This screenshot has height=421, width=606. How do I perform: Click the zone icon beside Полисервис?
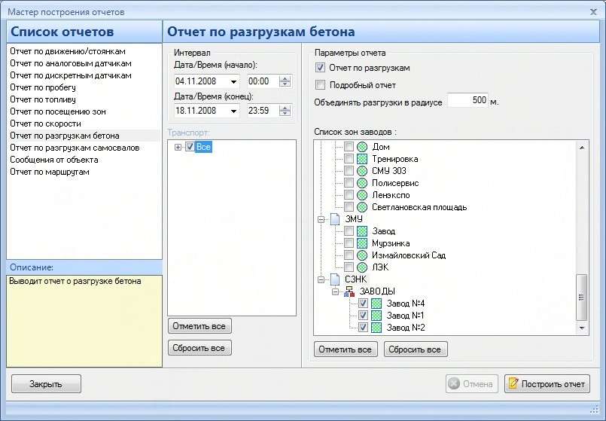tap(362, 183)
